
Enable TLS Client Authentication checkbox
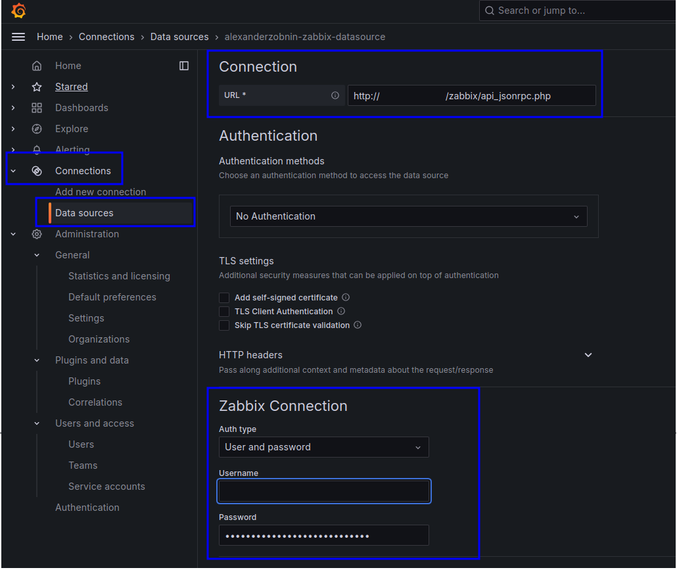(x=224, y=312)
